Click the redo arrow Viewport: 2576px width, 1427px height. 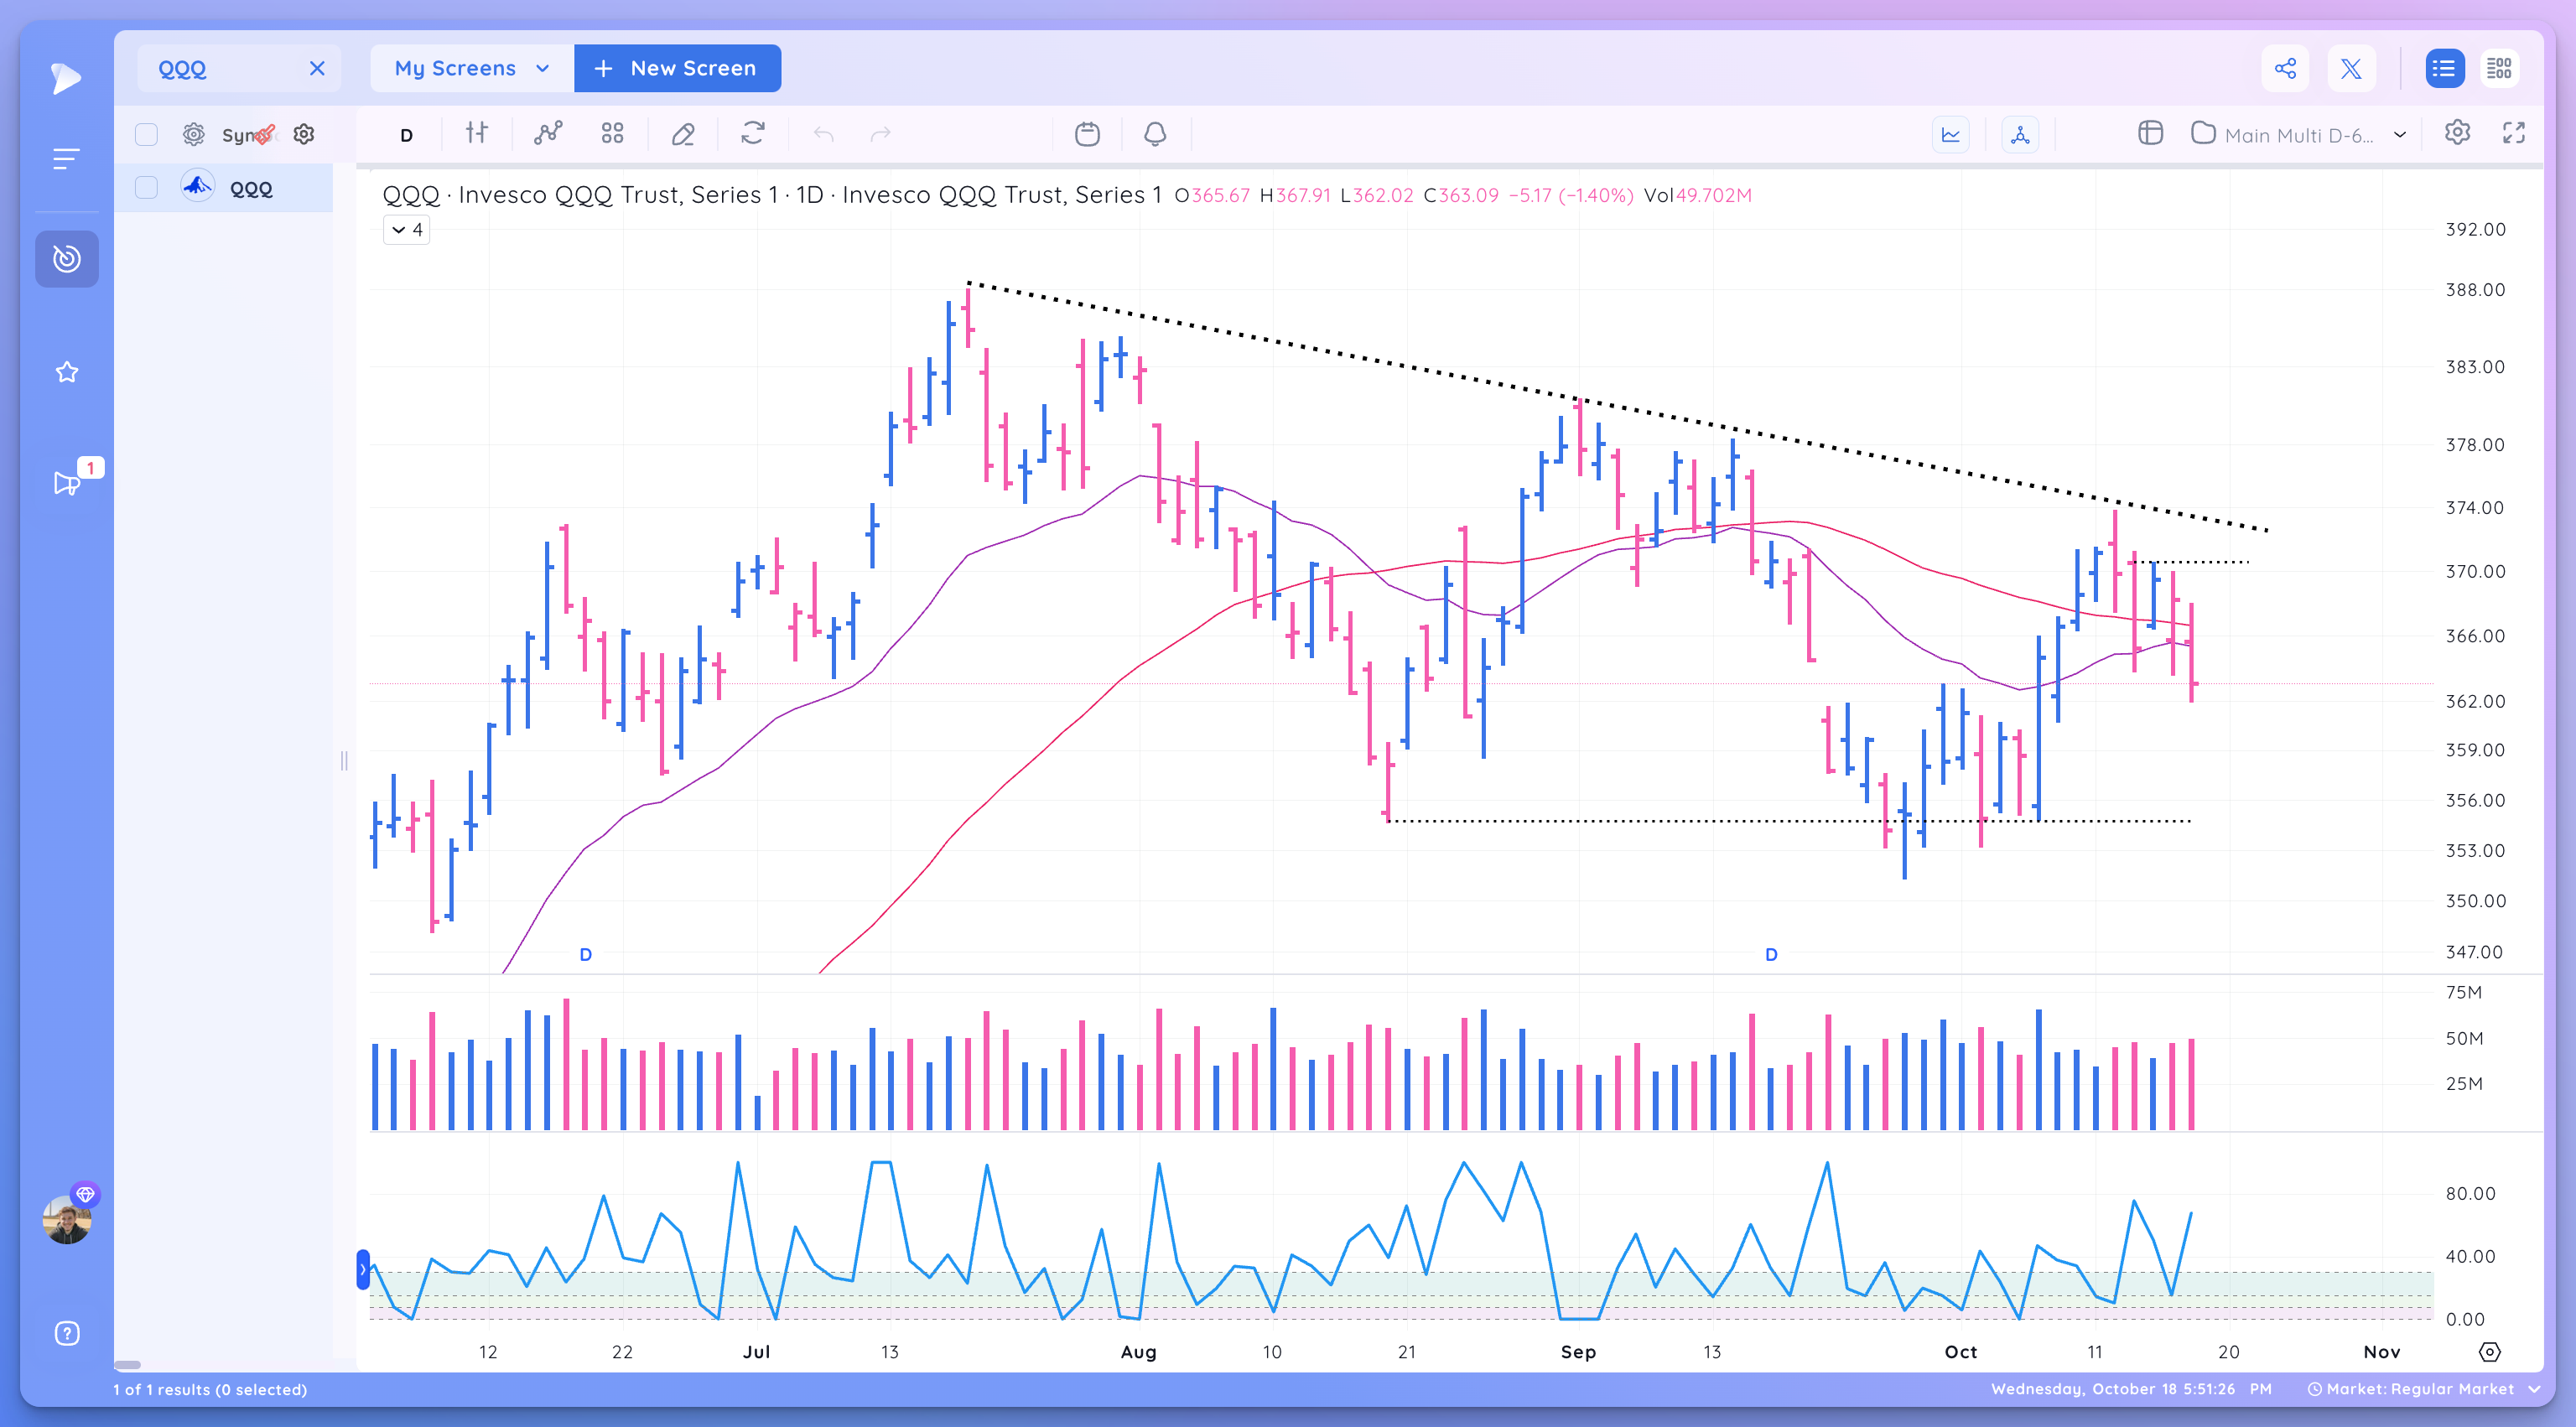pyautogui.click(x=880, y=134)
